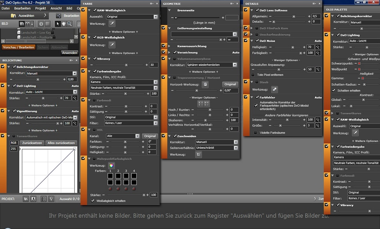Enable Farbmodi checkbox
The width and height of the screenshot is (380, 229).
95,100
